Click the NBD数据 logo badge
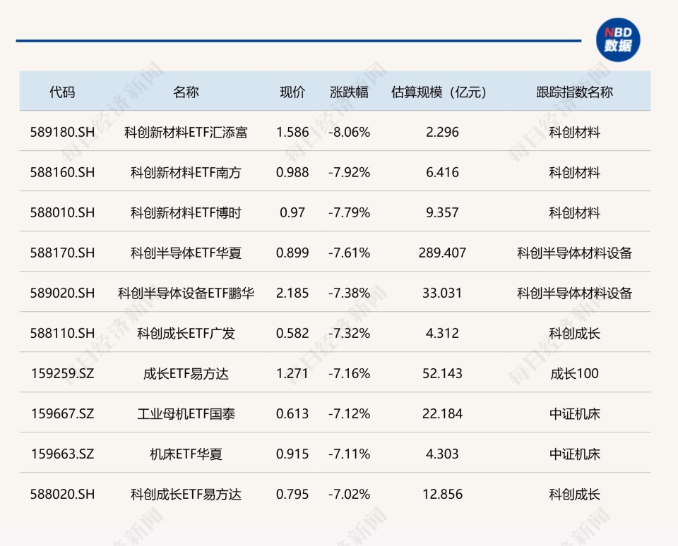678x546 pixels. [x=618, y=40]
